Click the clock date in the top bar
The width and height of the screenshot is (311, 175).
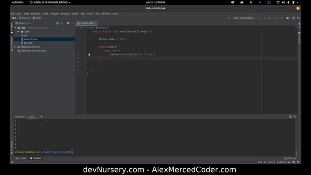155,2
